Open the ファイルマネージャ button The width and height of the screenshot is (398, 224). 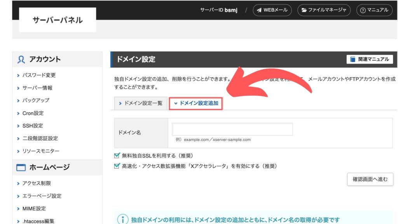(324, 10)
